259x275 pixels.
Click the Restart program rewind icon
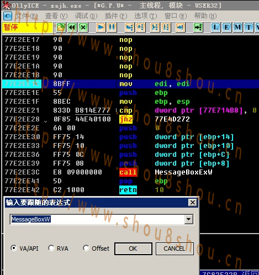[x=72, y=28]
